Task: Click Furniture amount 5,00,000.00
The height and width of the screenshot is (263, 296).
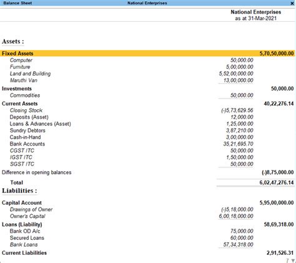Action: 240,67
